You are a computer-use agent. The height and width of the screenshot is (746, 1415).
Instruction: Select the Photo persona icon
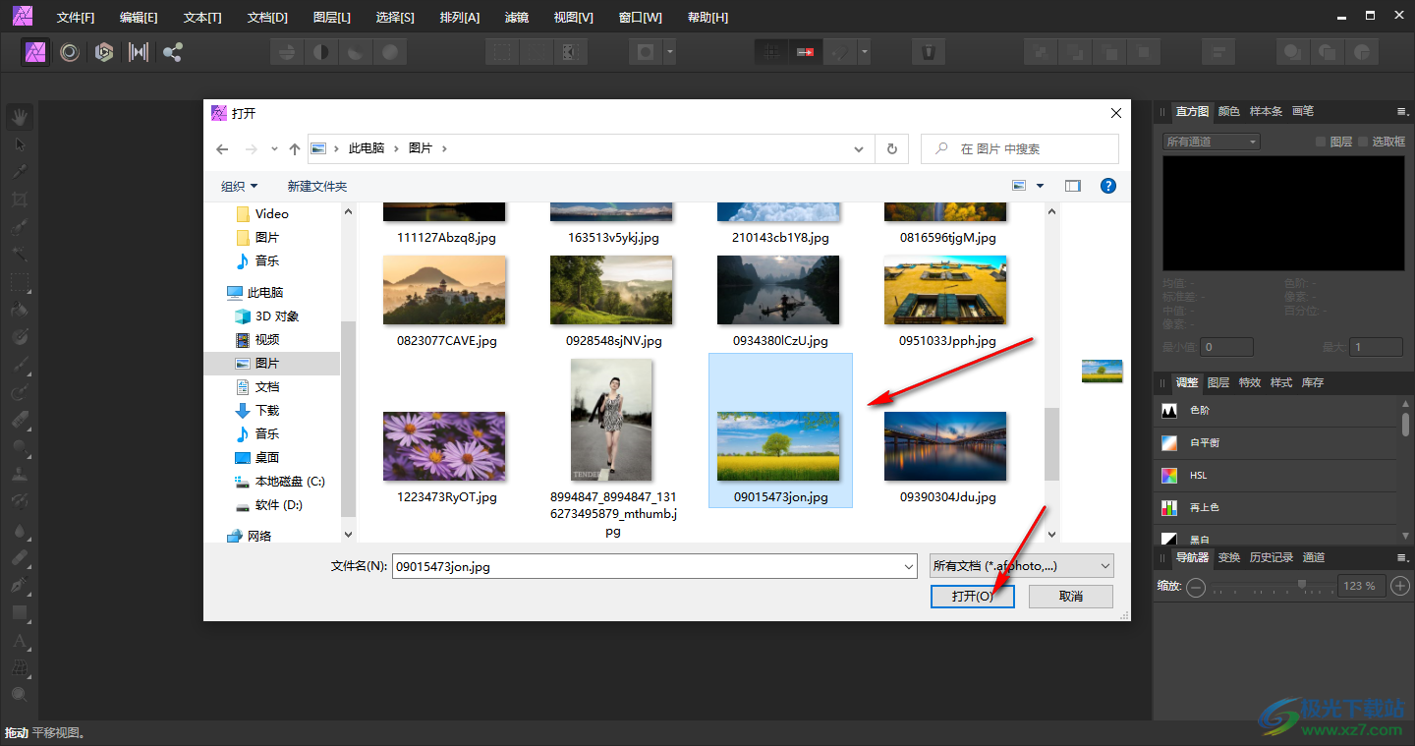click(36, 52)
